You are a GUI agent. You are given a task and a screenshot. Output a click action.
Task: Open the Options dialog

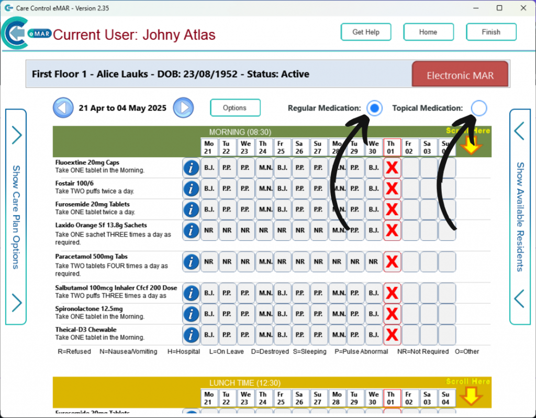coord(234,107)
